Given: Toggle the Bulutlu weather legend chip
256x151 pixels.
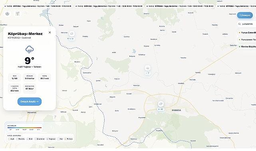Looking at the screenshot, I should pos(21,139).
